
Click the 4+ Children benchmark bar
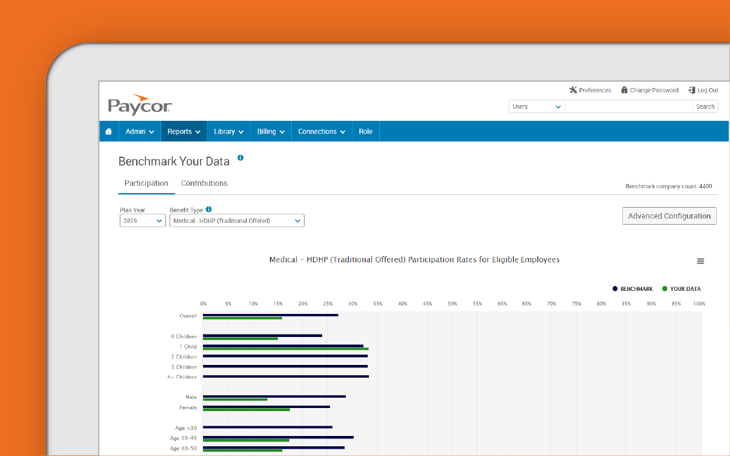pyautogui.click(x=286, y=376)
